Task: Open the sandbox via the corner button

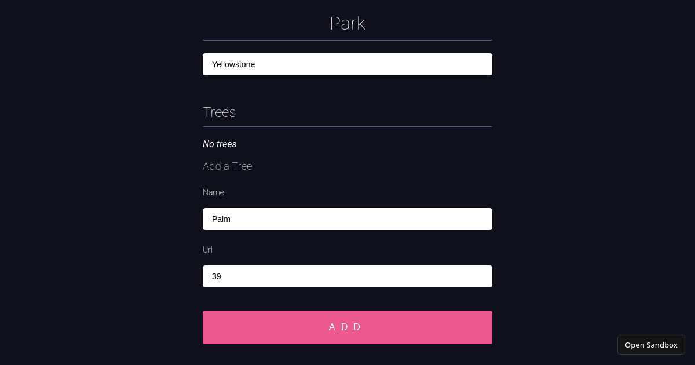Action: 651,345
